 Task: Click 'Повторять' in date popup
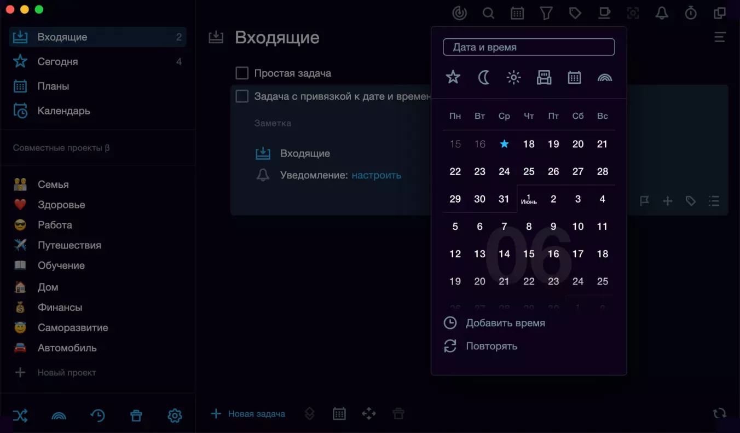481,346
